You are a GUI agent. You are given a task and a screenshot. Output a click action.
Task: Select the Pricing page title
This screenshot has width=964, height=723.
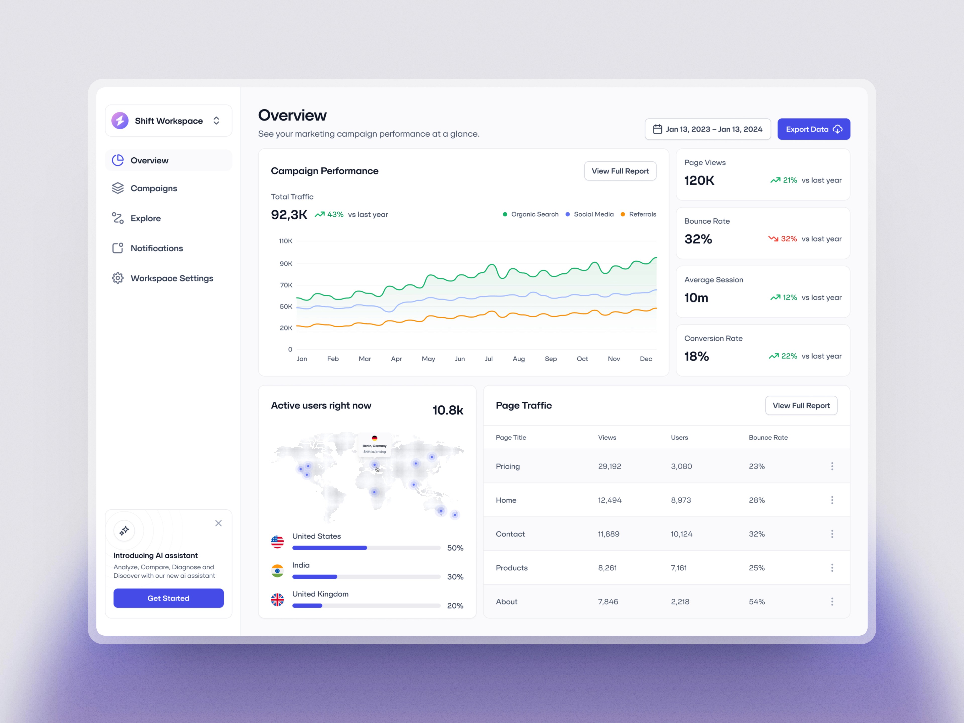[508, 466]
